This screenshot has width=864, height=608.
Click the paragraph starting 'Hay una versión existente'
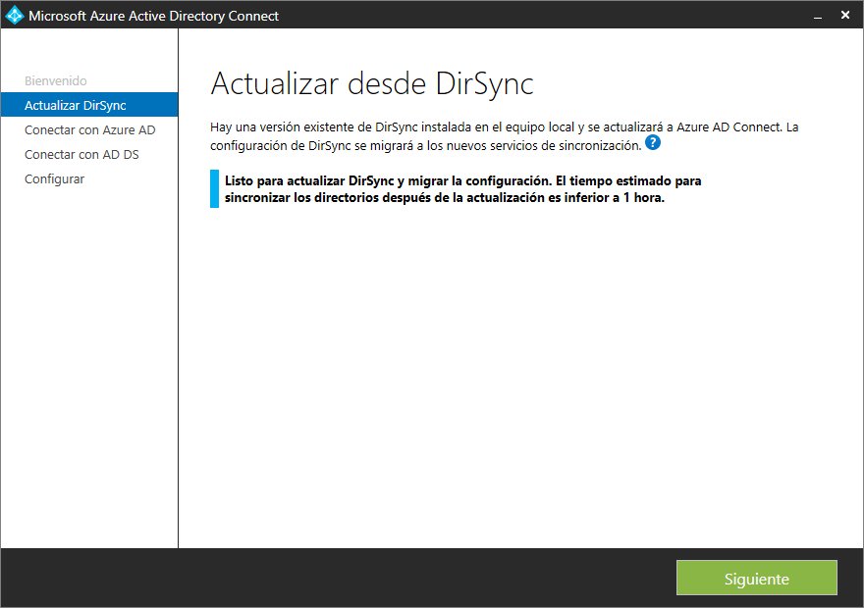pyautogui.click(x=505, y=136)
